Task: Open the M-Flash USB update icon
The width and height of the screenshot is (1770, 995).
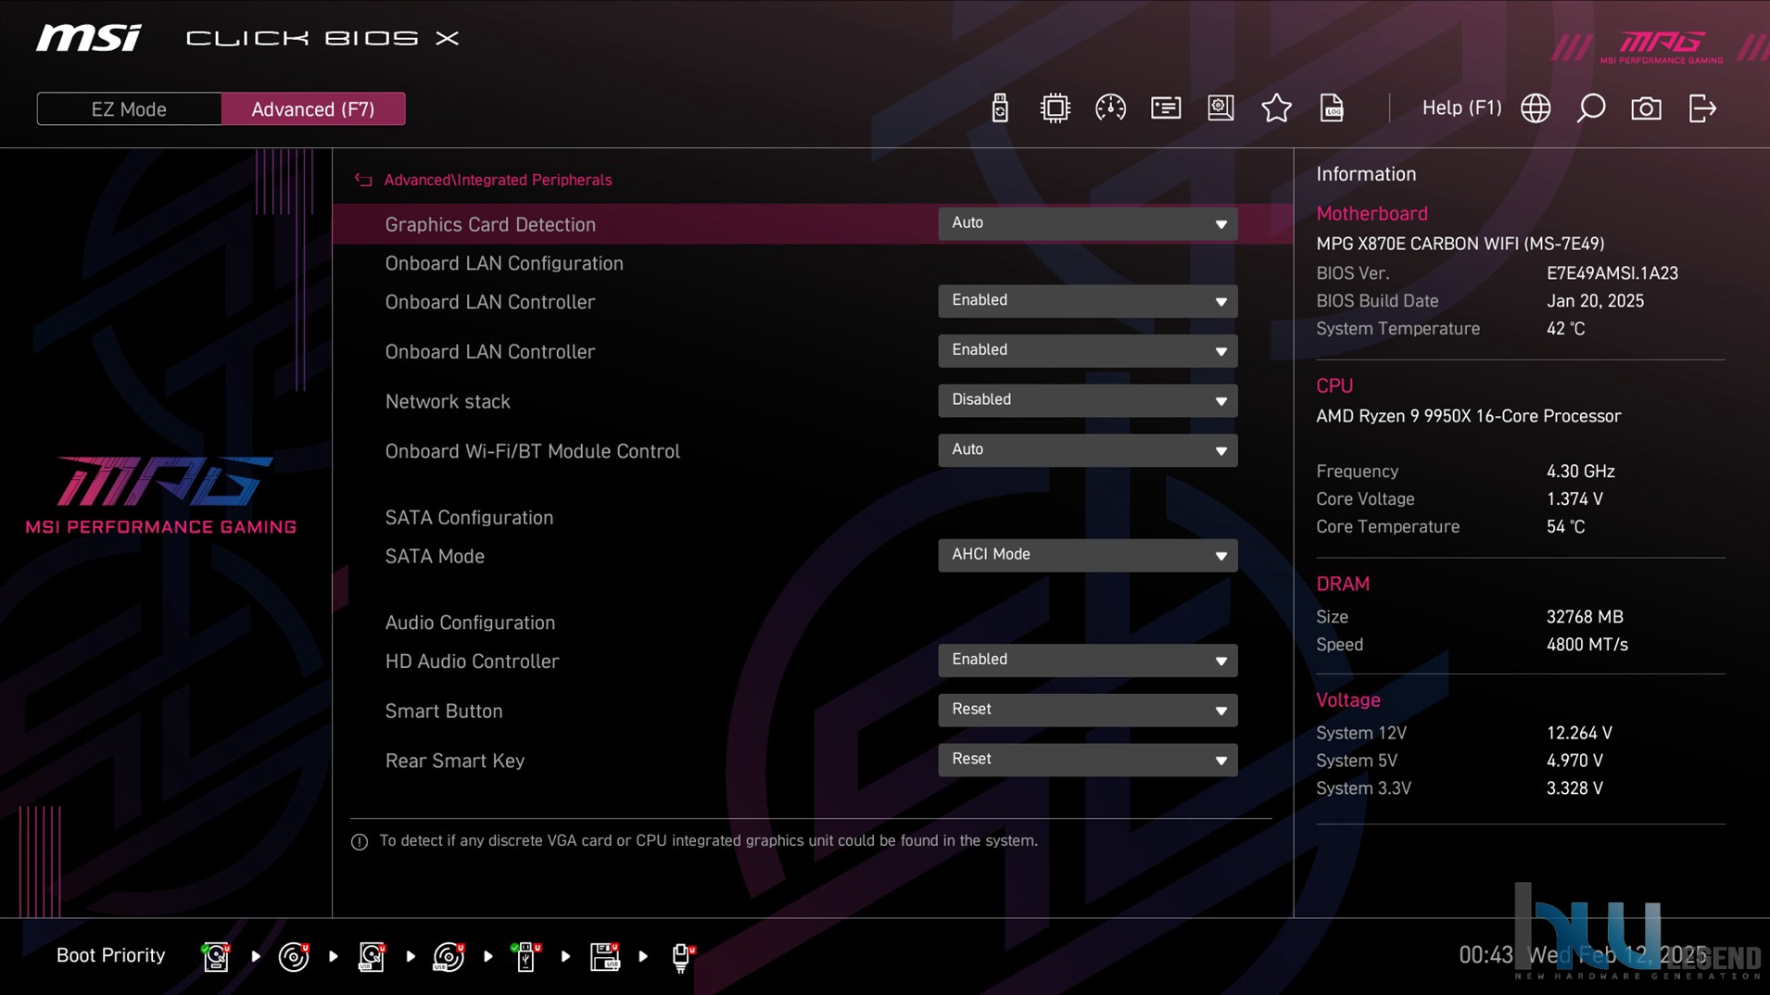Action: pos(999,108)
